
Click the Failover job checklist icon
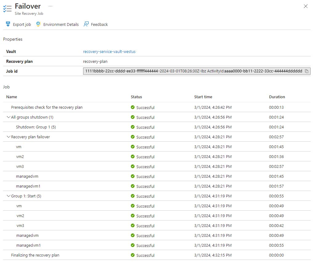7,9
